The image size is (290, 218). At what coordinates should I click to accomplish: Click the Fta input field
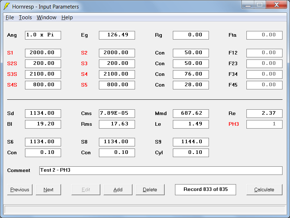click(265, 35)
